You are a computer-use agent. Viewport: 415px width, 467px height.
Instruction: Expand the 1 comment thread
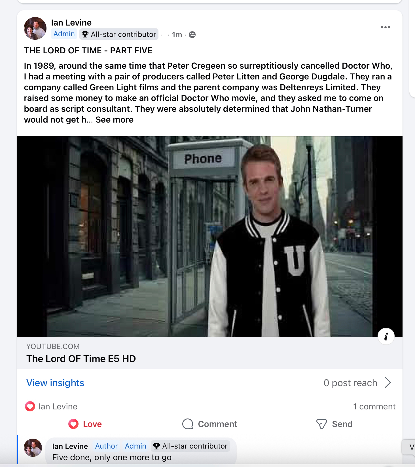point(374,407)
